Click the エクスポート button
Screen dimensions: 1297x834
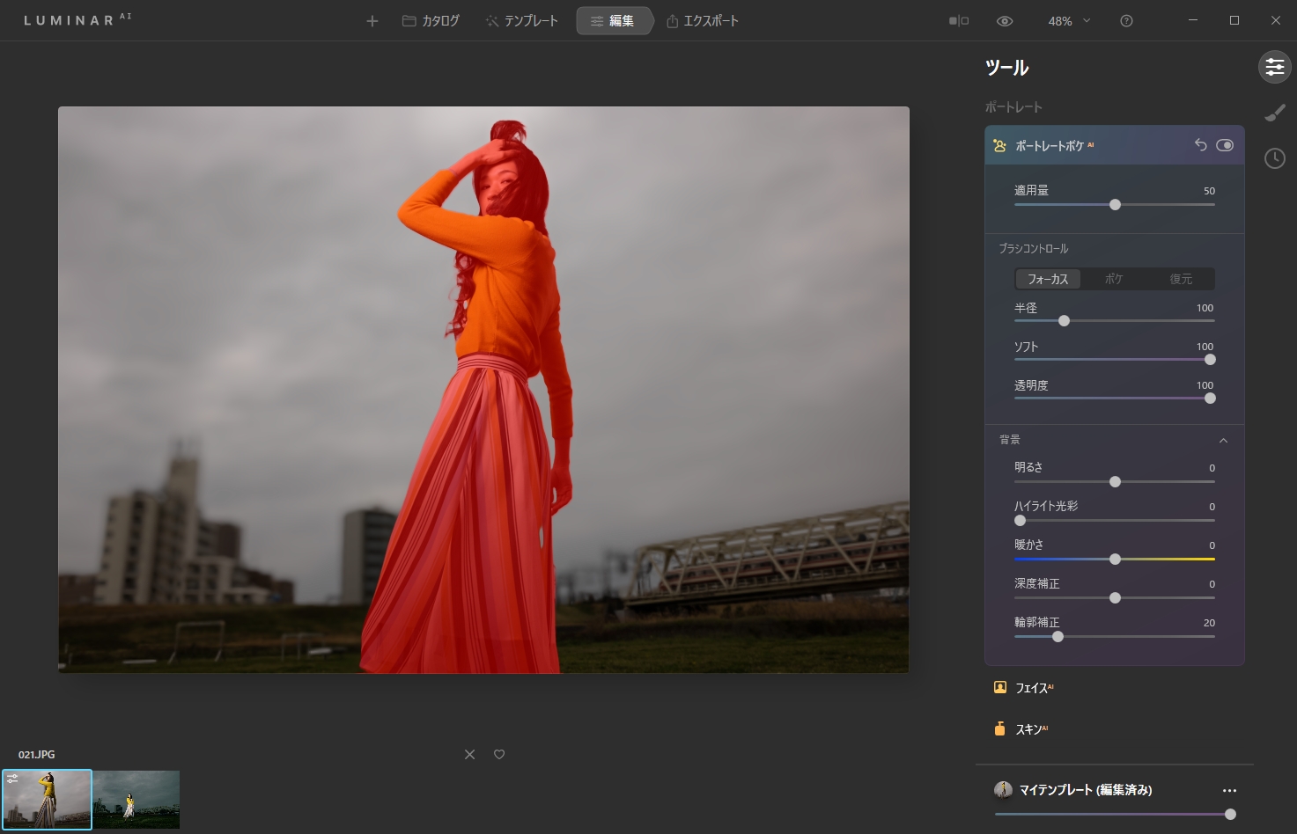(703, 21)
